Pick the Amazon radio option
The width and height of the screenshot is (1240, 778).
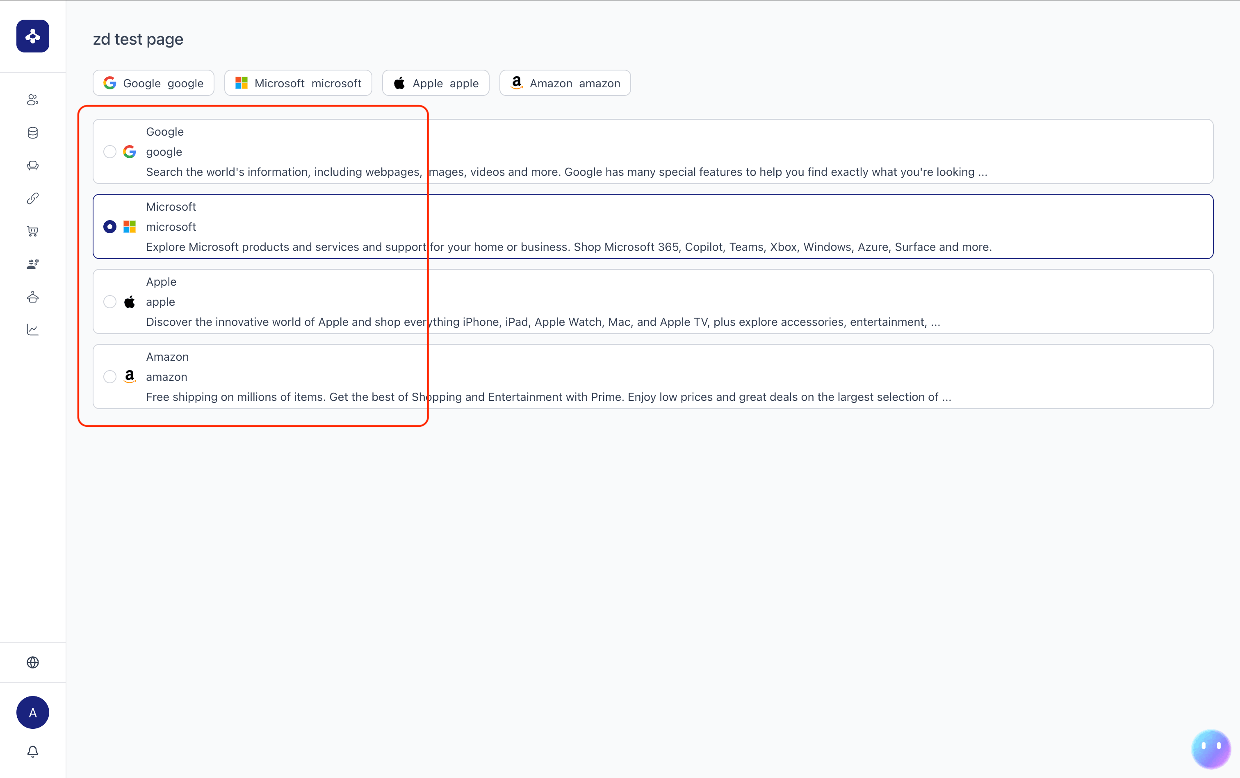109,377
